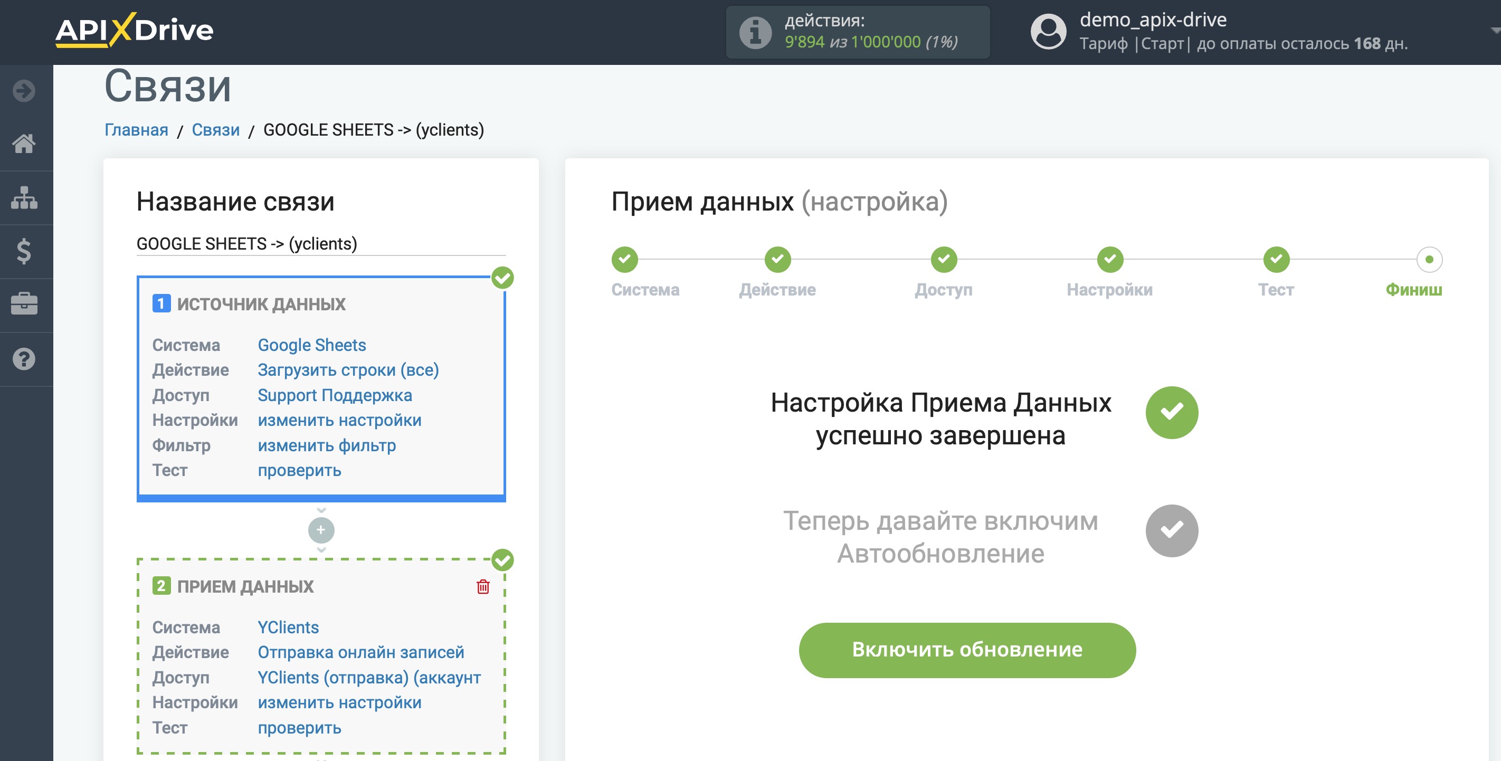The height and width of the screenshot is (761, 1501).
Task: Open изменить фильтр in the source block
Action: (326, 445)
